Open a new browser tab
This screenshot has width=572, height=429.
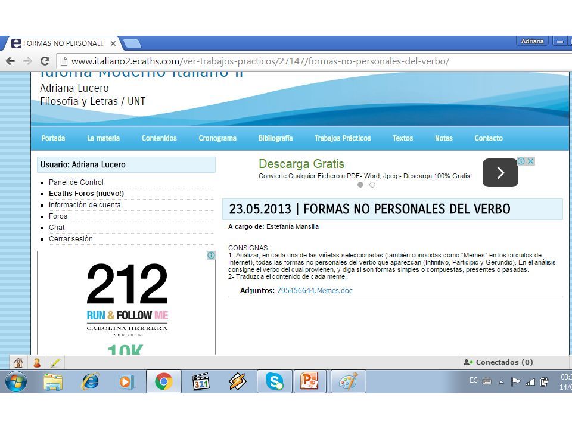coord(132,43)
